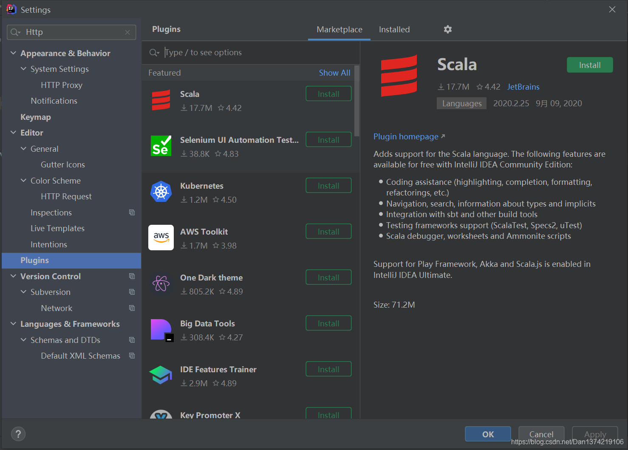Open Gutter Icons settings
This screenshot has width=628, height=450.
(x=63, y=164)
